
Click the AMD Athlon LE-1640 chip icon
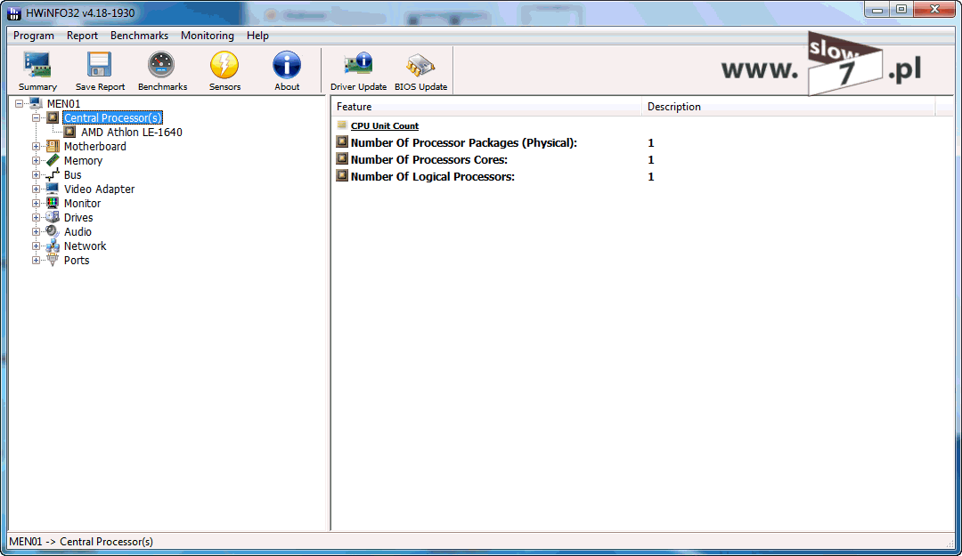(70, 132)
